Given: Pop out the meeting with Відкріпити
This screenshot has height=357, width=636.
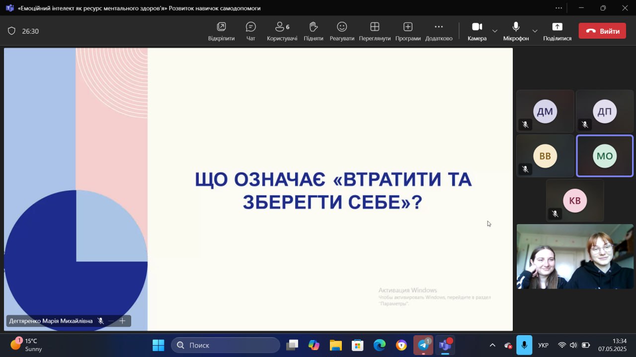Looking at the screenshot, I should click(x=221, y=31).
